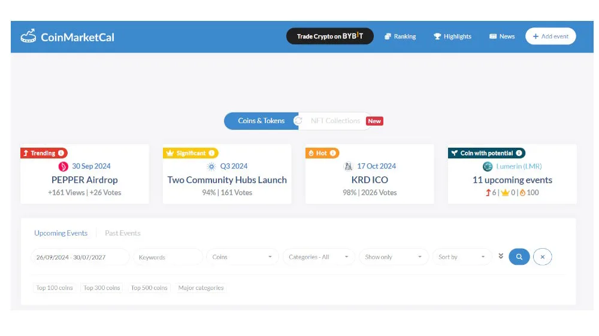Open the Coins dropdown

(x=242, y=257)
